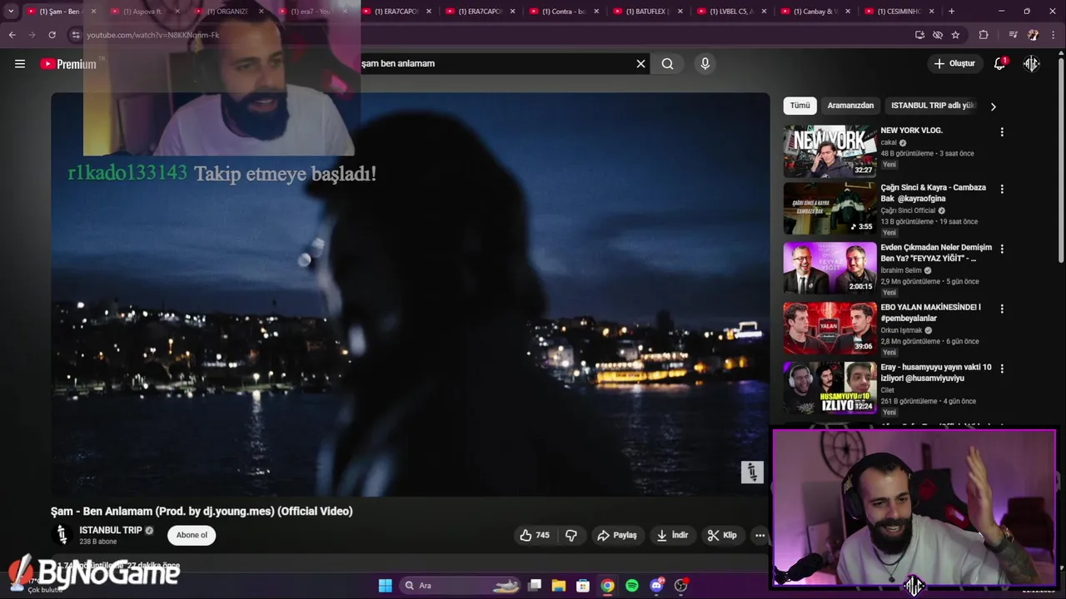This screenshot has width=1066, height=599.
Task: Subscribe with the Abone ol button
Action: [192, 535]
